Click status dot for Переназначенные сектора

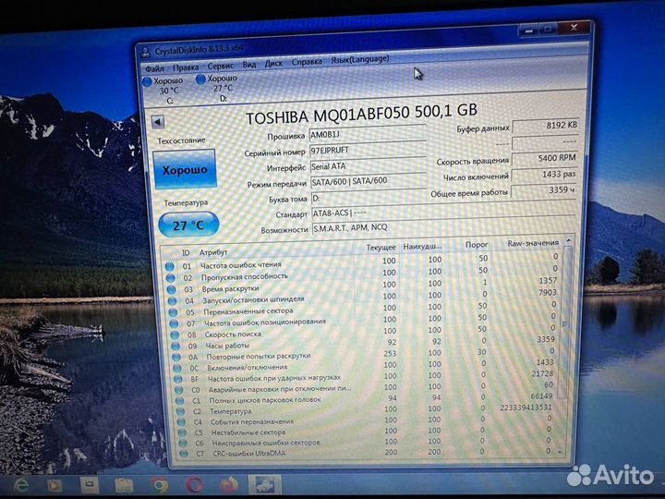coord(173,312)
